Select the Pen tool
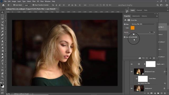169x95 pixels. (2, 60)
